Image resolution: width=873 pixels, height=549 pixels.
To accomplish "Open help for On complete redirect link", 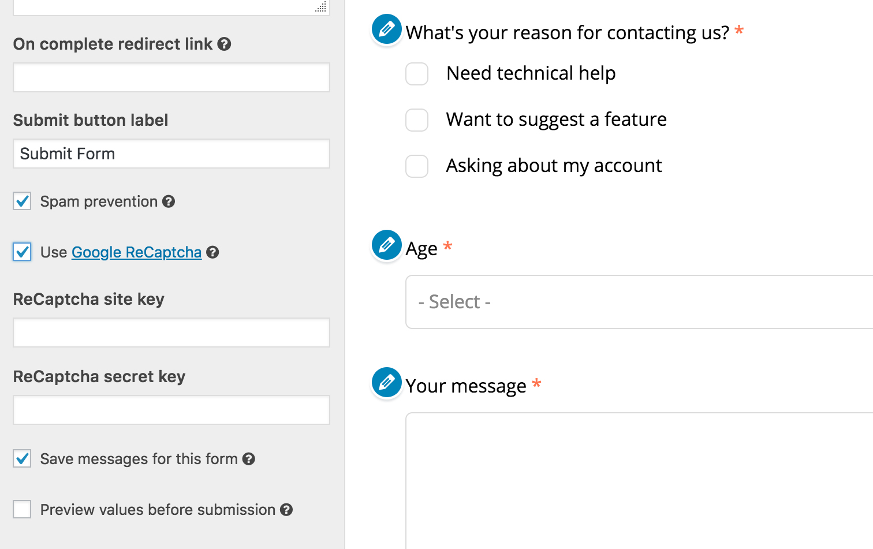I will pyautogui.click(x=225, y=44).
